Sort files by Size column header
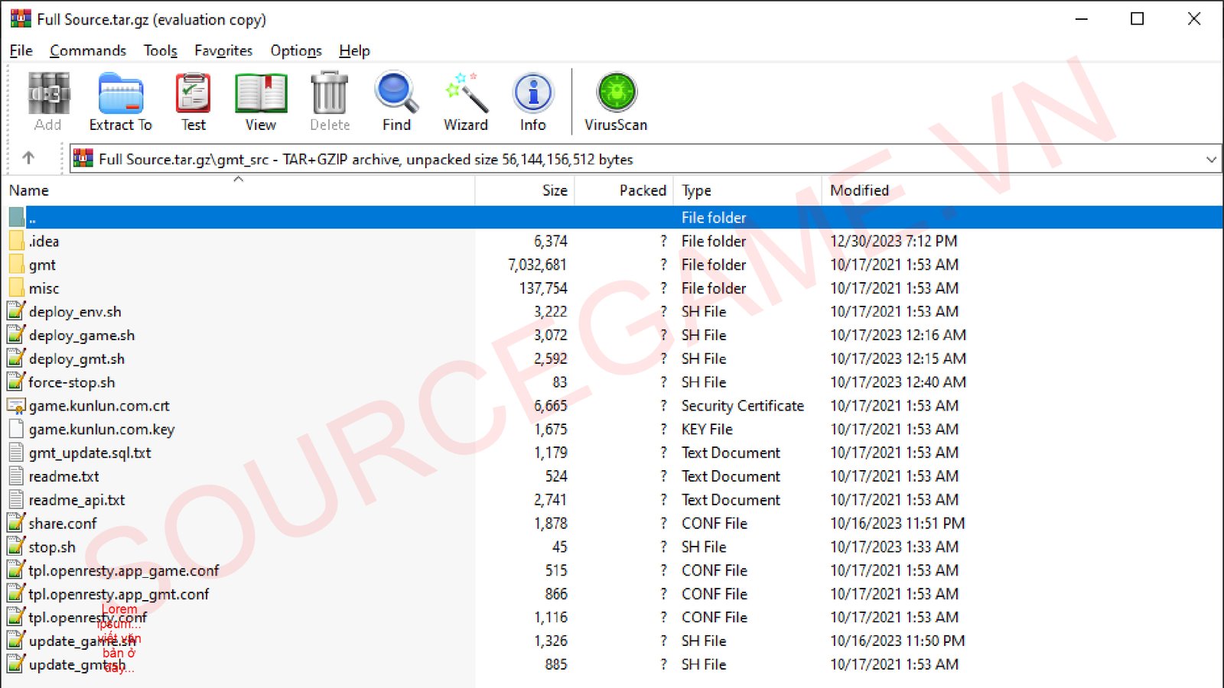This screenshot has height=688, width=1224. (x=555, y=190)
